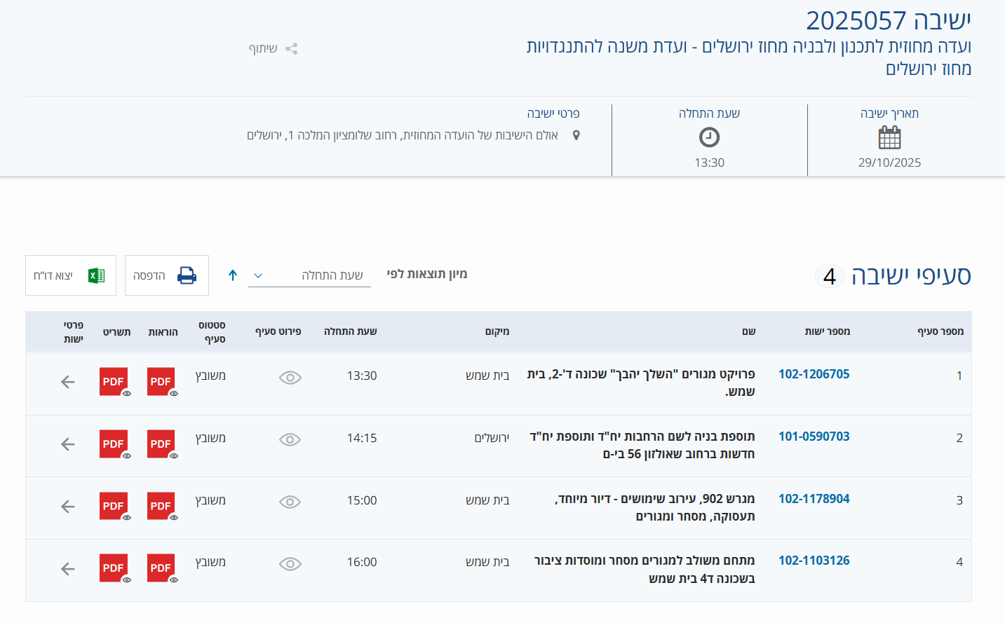The image size is (1005, 625).
Task: Click the details arrow for item 3
Action: pyautogui.click(x=68, y=507)
